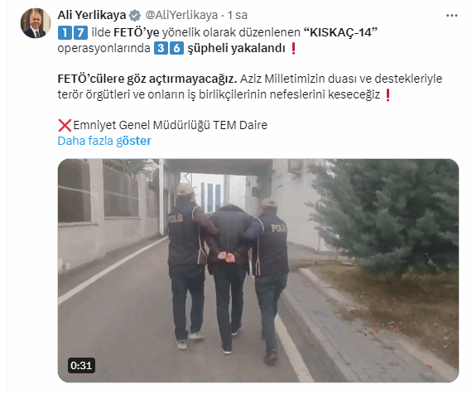Image resolution: width=472 pixels, height=394 pixels.
Task: Click the keycap 7 emoji
Action: [x=80, y=32]
